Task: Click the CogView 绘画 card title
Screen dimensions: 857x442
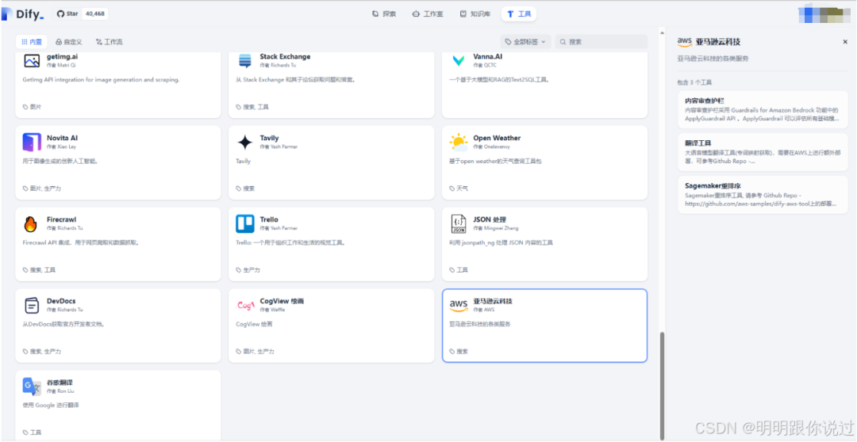Action: point(282,301)
